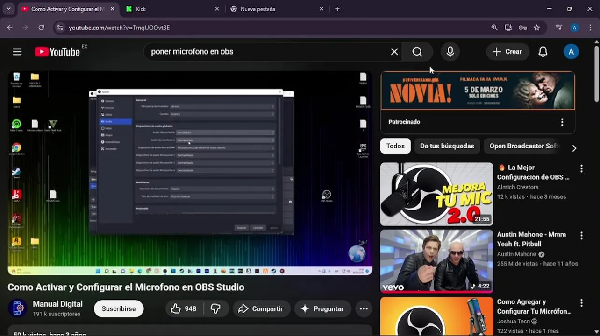Close the Nueva pestaña tab
Image resolution: width=600 pixels, height=336 pixels.
(321, 9)
